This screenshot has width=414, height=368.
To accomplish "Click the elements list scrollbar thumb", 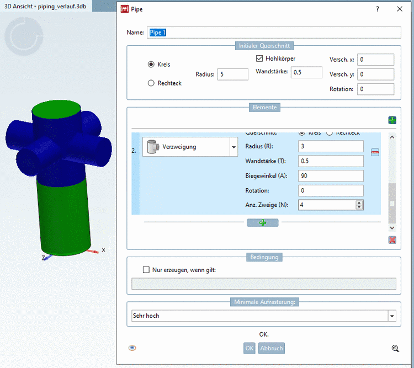I will pos(392,203).
